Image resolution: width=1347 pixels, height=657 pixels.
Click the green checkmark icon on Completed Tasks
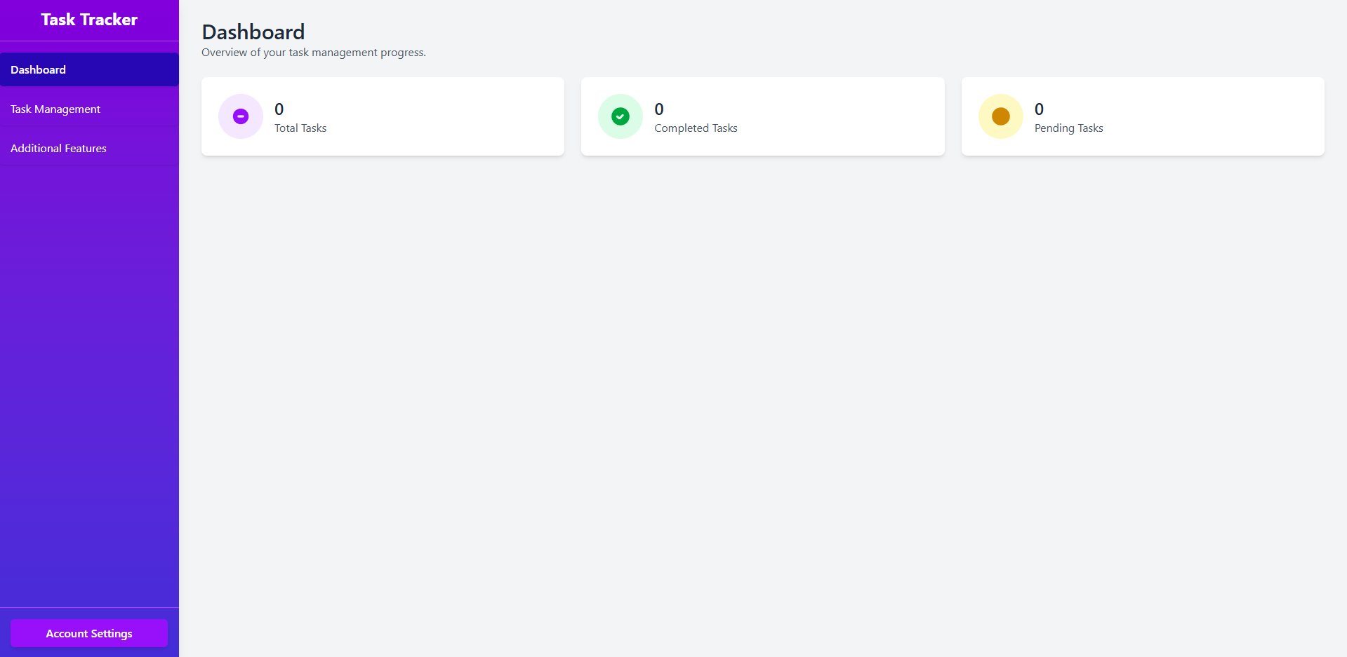(x=621, y=116)
